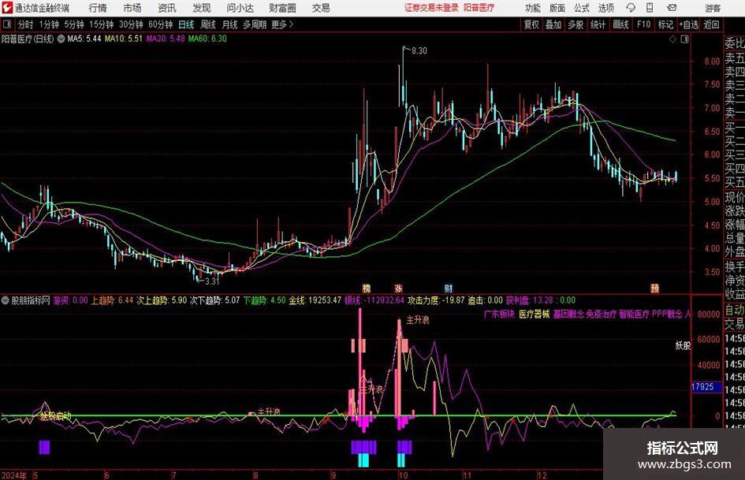Viewport: 745px width, 480px height.
Task: Open the 选项 options menu
Action: (605, 8)
